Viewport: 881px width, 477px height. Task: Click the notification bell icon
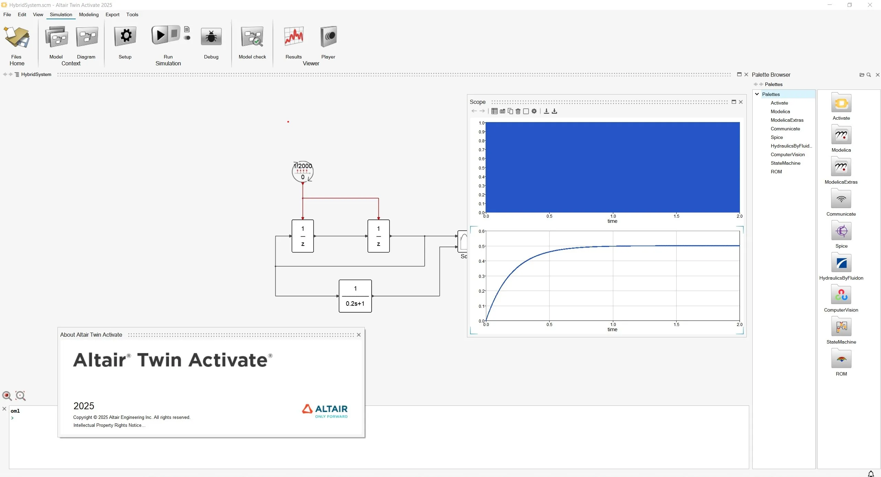click(x=871, y=474)
